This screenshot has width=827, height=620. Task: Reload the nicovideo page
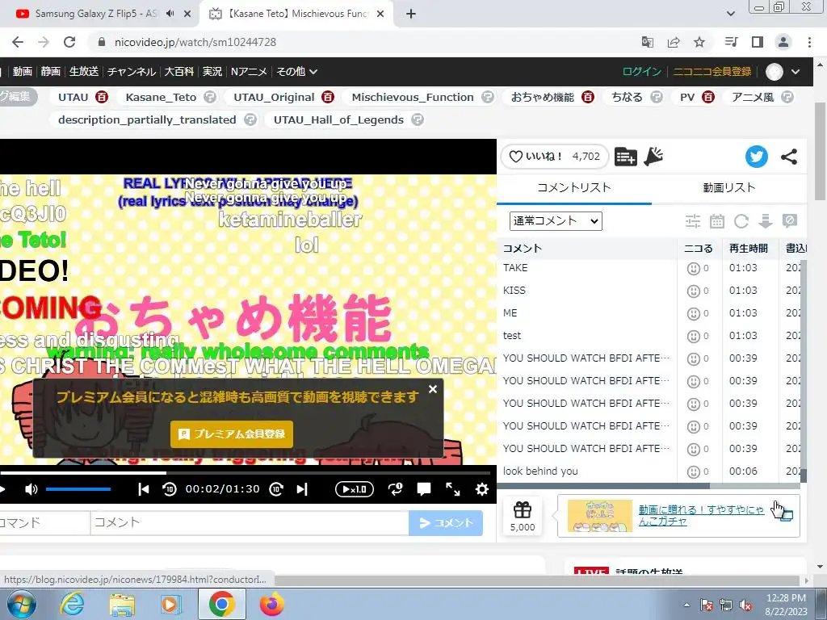pyautogui.click(x=69, y=42)
